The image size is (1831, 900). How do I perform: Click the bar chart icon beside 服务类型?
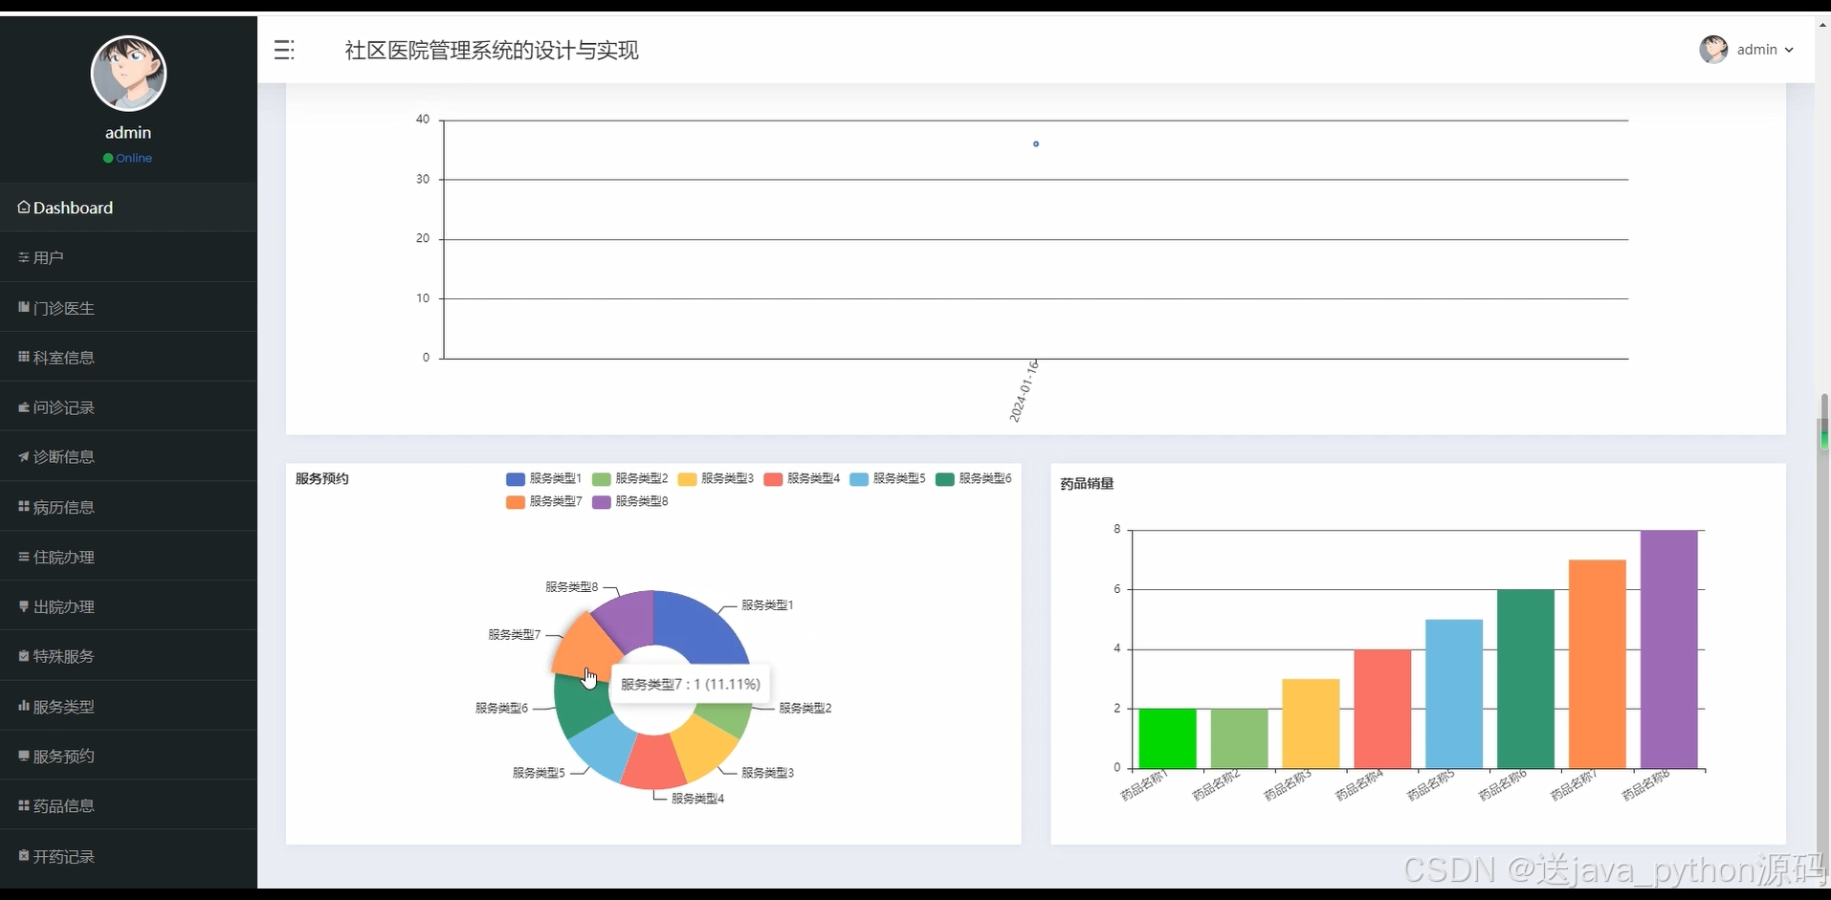24,706
